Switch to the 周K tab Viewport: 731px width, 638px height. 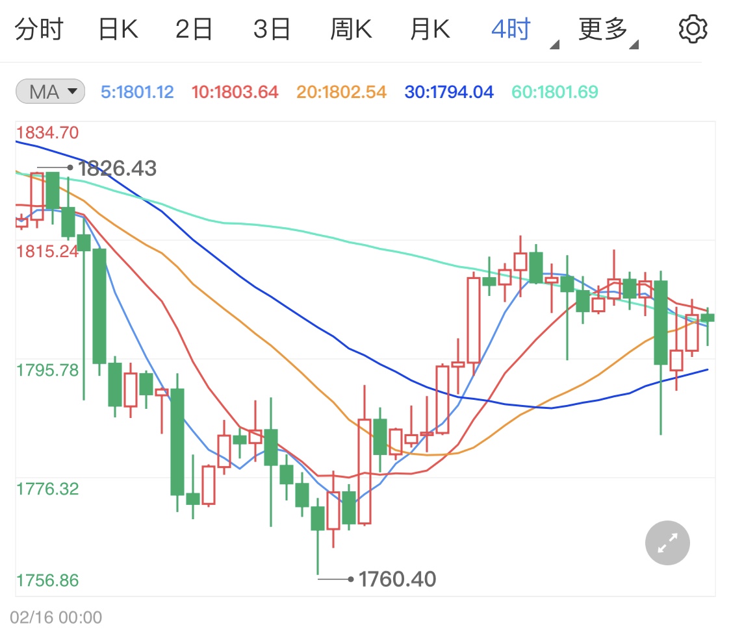[351, 29]
